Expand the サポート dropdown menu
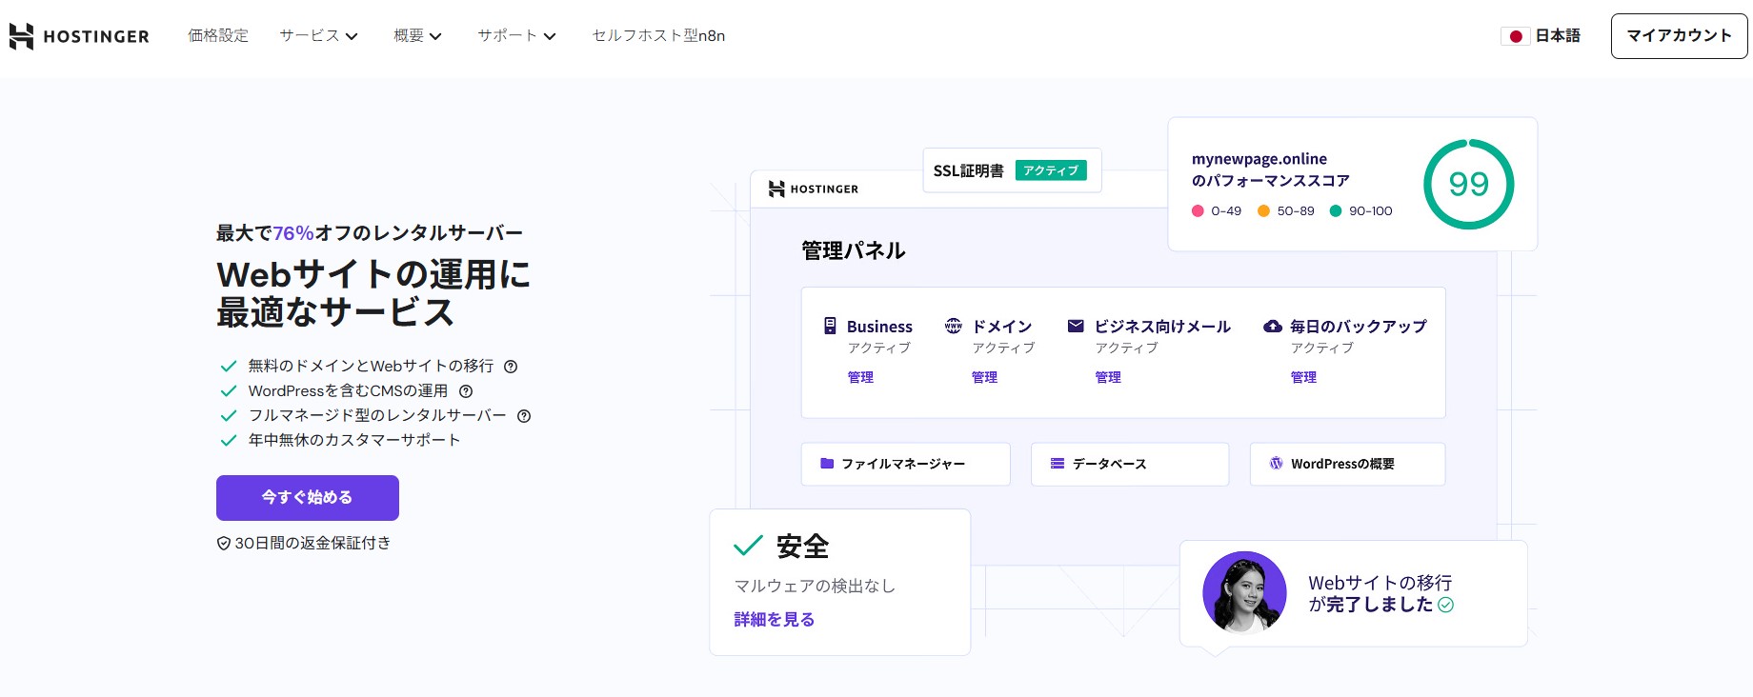1753x697 pixels. pyautogui.click(x=516, y=36)
